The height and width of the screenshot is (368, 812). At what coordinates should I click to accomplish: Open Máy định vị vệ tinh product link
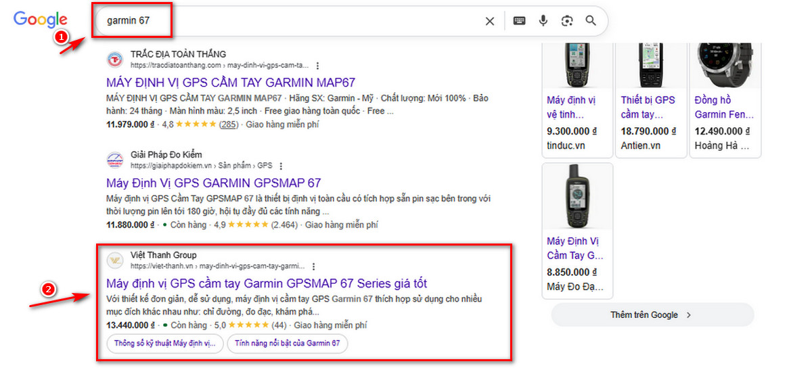coord(572,107)
